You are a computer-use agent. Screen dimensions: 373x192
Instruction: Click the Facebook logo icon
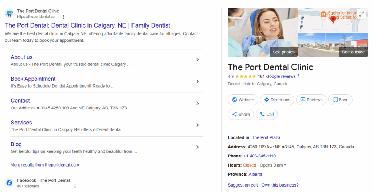point(9,183)
